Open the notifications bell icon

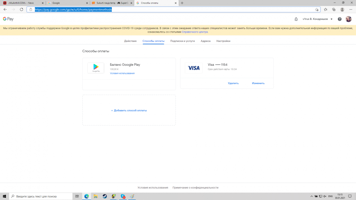(296, 19)
